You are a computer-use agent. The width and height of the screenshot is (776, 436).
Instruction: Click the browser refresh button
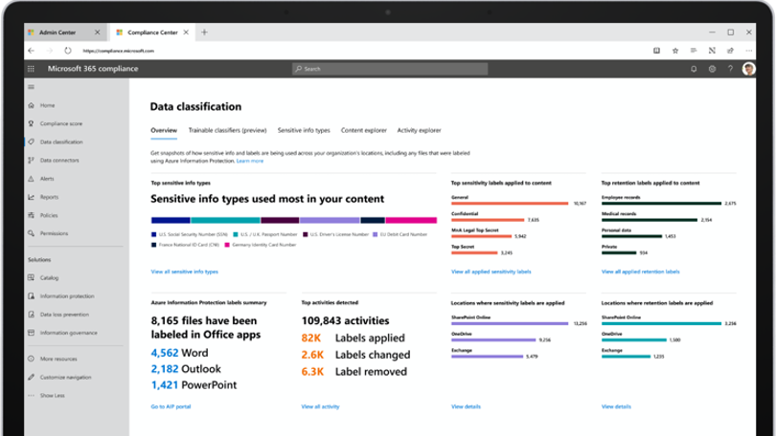click(x=68, y=51)
